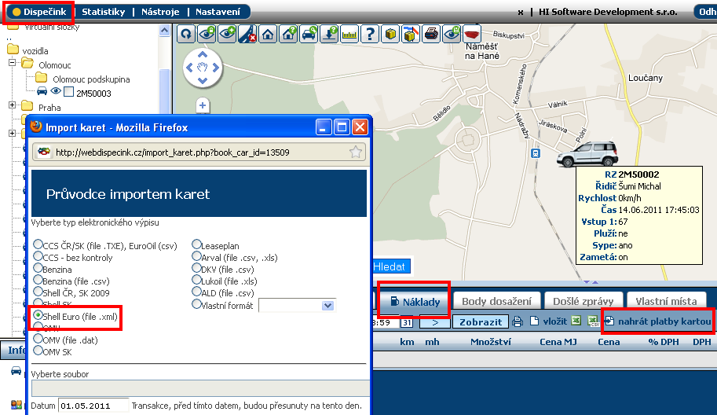The height and width of the screenshot is (415, 717).
Task: Print costs using printer icon near Zobrazit
Action: (x=518, y=321)
